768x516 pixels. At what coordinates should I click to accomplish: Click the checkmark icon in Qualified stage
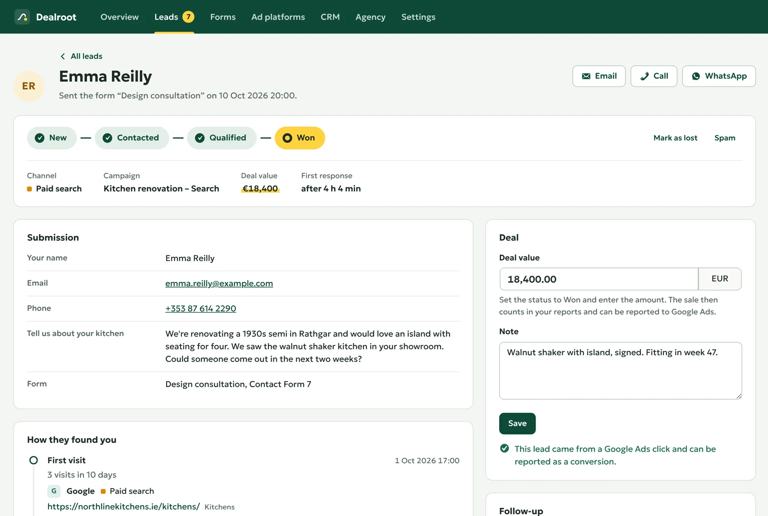(x=200, y=138)
